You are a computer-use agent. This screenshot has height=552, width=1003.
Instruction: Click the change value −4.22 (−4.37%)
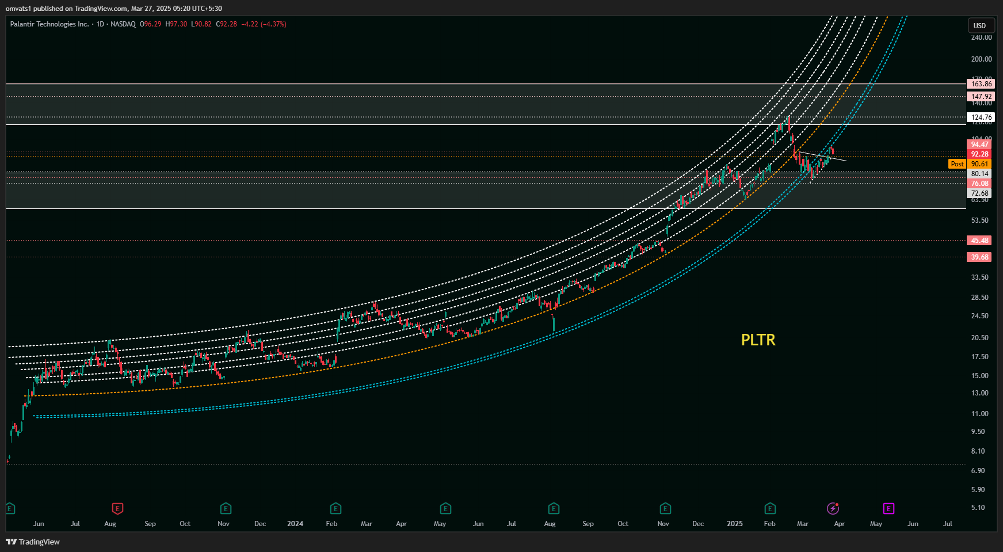[x=264, y=24]
